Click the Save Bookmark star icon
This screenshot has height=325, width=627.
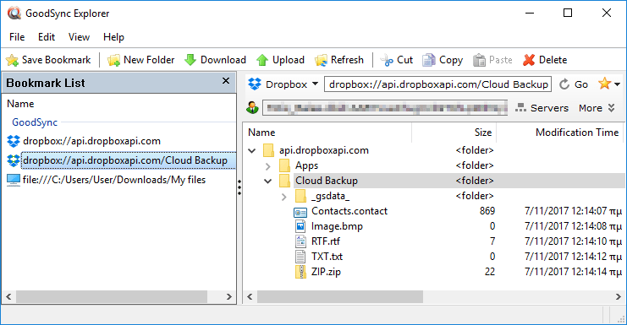point(12,60)
